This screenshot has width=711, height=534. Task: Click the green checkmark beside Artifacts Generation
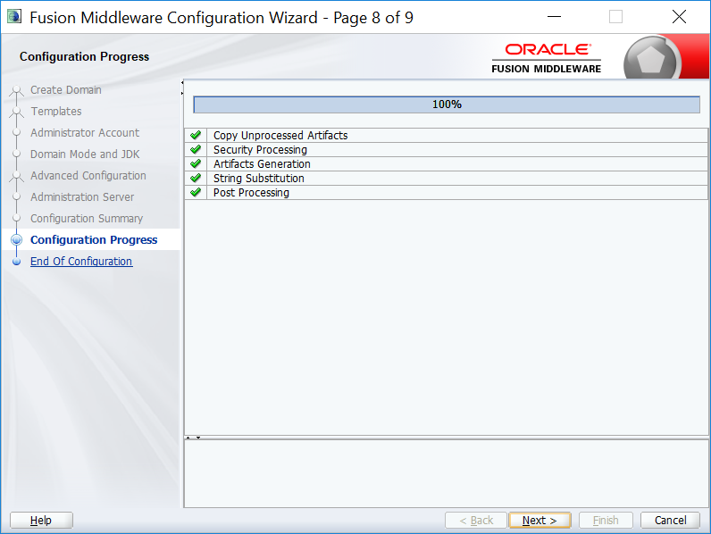tap(196, 164)
